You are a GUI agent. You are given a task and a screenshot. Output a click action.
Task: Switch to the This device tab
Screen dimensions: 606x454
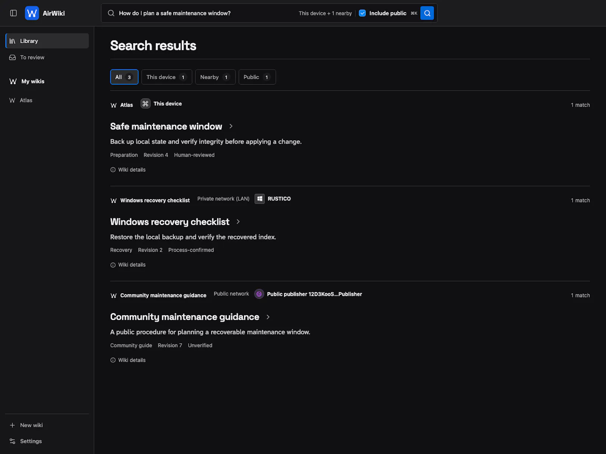click(x=167, y=77)
